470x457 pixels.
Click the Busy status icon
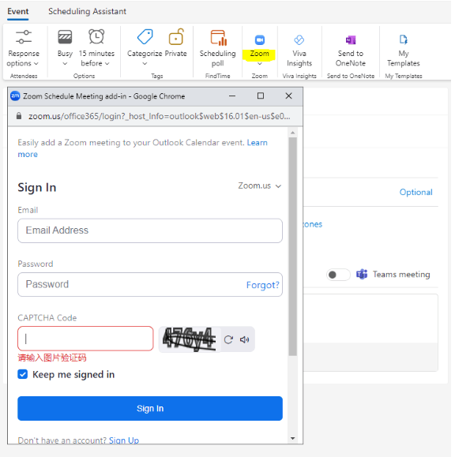65,37
